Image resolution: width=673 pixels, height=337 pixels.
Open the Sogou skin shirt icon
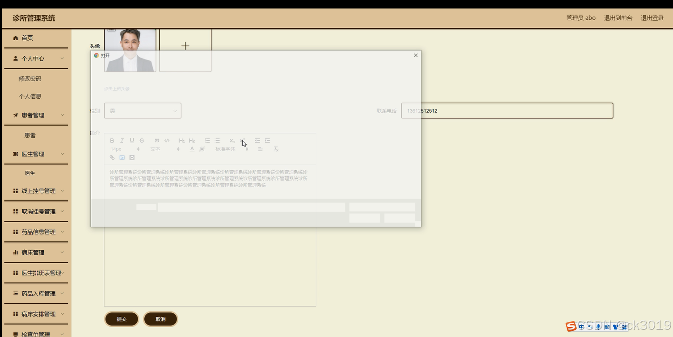point(615,327)
